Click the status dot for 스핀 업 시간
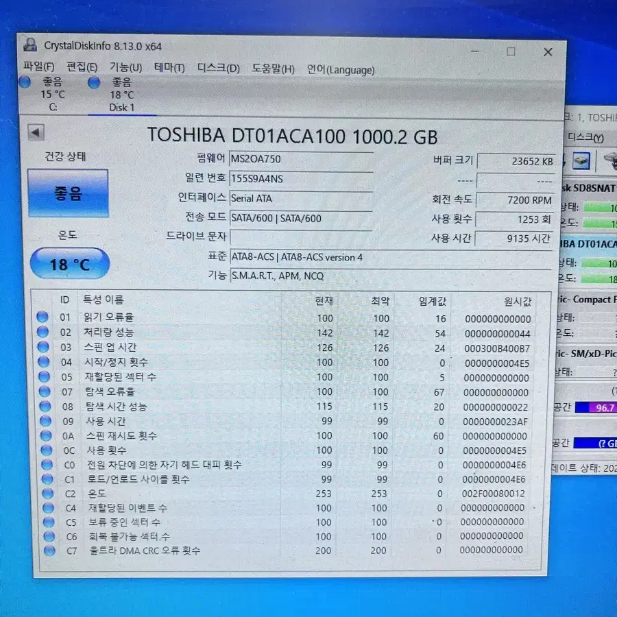The image size is (617, 617). pos(43,347)
